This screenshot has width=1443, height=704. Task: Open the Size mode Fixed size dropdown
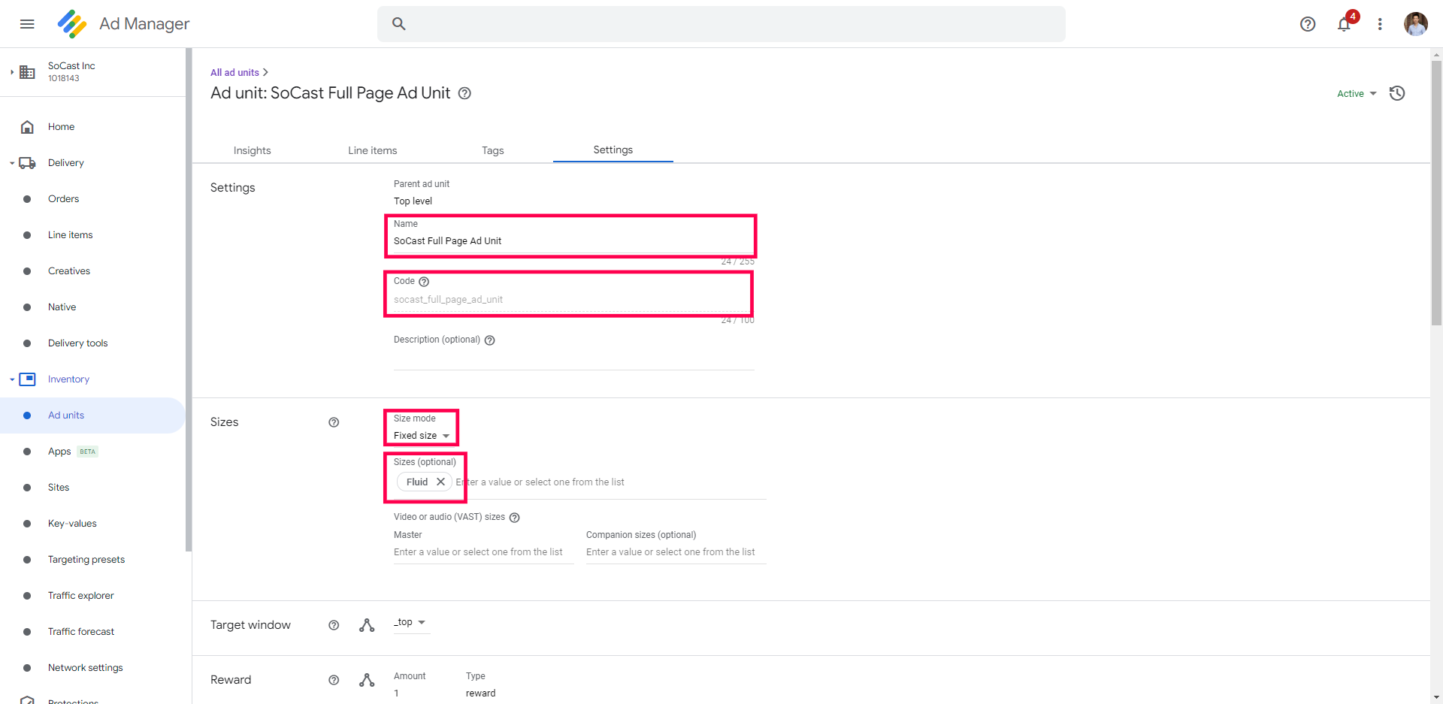pyautogui.click(x=422, y=436)
